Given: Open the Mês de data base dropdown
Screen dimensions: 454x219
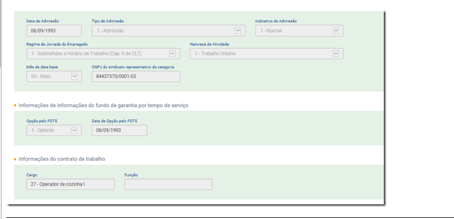Looking at the screenshot, I should (54, 77).
